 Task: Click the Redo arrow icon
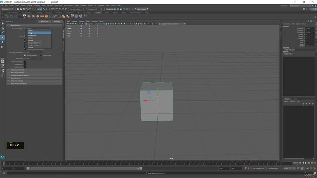click(30, 9)
